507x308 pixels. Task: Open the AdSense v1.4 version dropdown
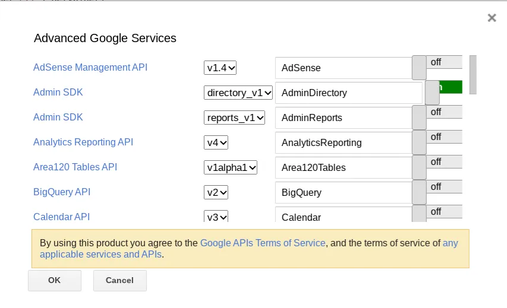coord(220,68)
